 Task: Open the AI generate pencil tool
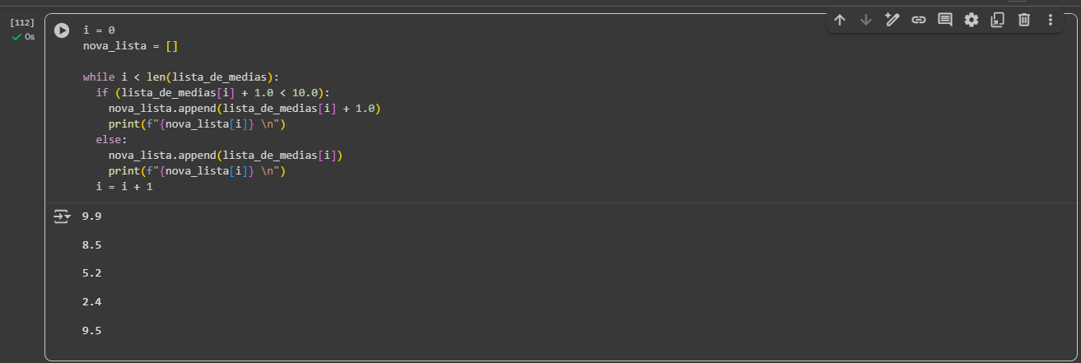[x=892, y=20]
